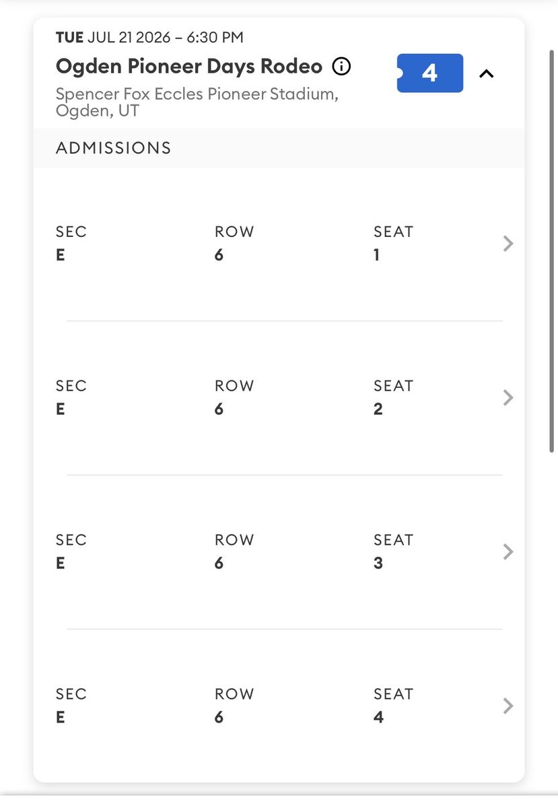
Task: Open Seat 3 ticket details chevron
Action: tap(508, 552)
